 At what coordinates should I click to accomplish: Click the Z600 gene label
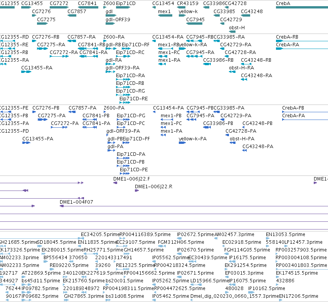109,3
